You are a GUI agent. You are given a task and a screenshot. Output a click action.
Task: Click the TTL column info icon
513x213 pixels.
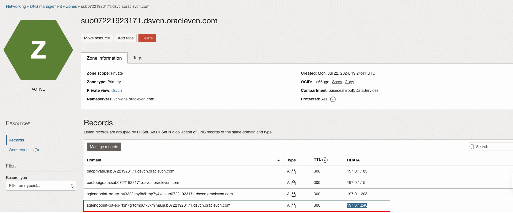(325, 160)
